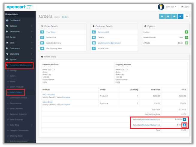Screen dimensions: 196x147
Task: Open Stores submenu item
Action: point(13,82)
